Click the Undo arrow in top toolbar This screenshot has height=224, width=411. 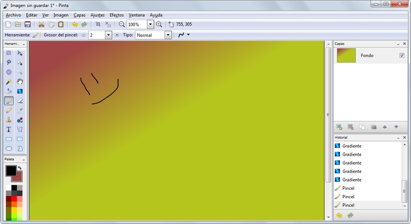click(x=75, y=24)
